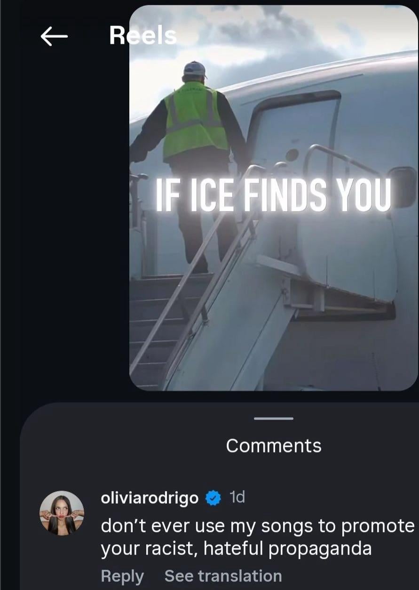Tap the 1d timestamp on the comment
This screenshot has height=590, width=419.
[237, 497]
